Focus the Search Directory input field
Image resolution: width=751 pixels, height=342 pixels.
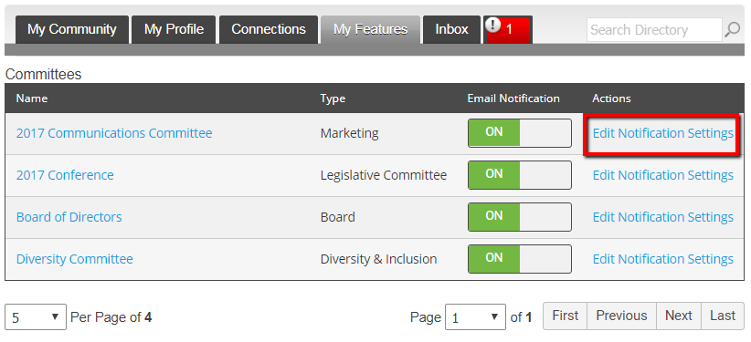click(654, 30)
